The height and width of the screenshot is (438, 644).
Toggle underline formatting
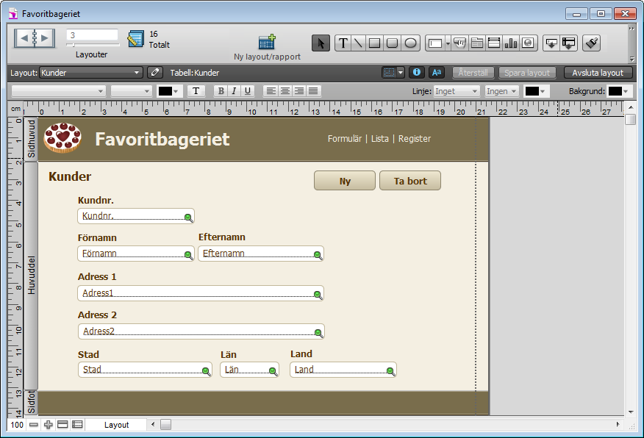[x=247, y=91]
